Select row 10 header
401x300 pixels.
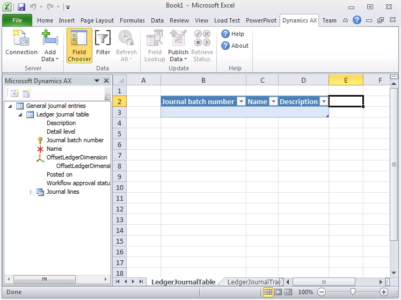point(120,188)
